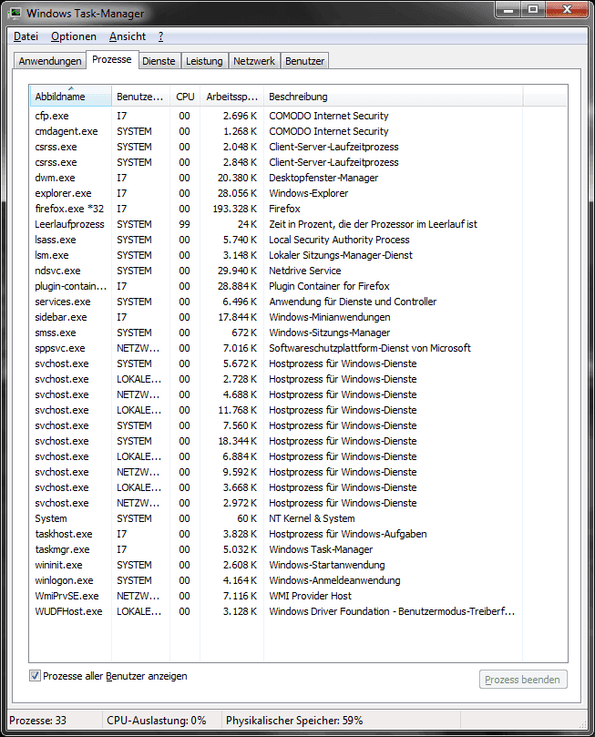Click the 'Prozess beenden' button
Image resolution: width=595 pixels, height=737 pixels.
pyautogui.click(x=523, y=680)
